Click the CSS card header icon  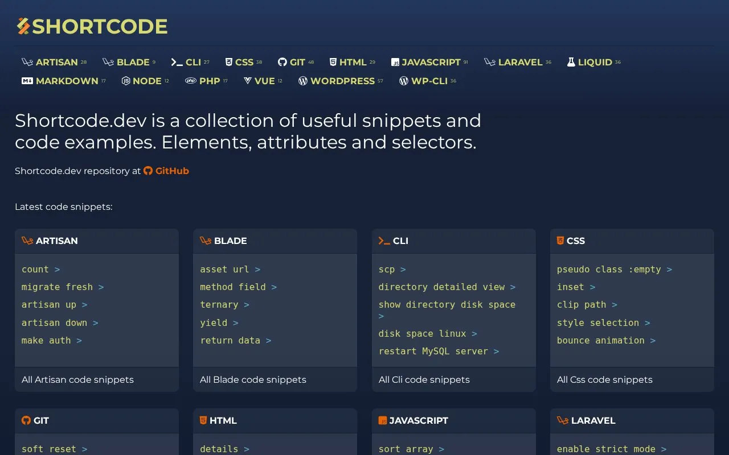tap(560, 241)
